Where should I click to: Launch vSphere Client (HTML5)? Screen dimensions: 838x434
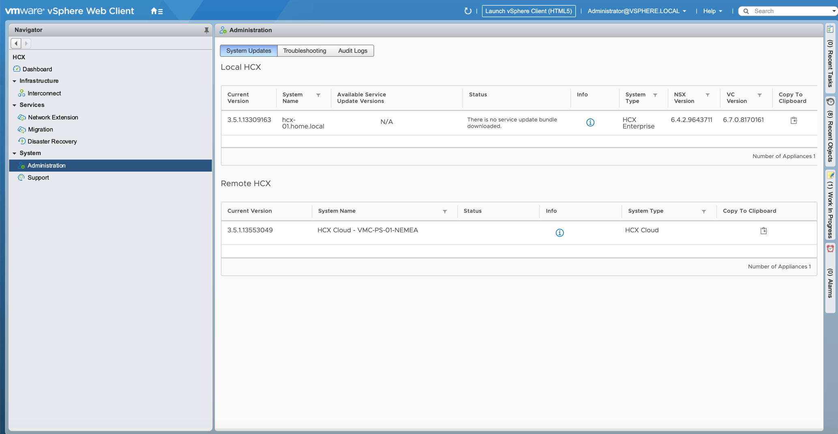[x=528, y=11]
